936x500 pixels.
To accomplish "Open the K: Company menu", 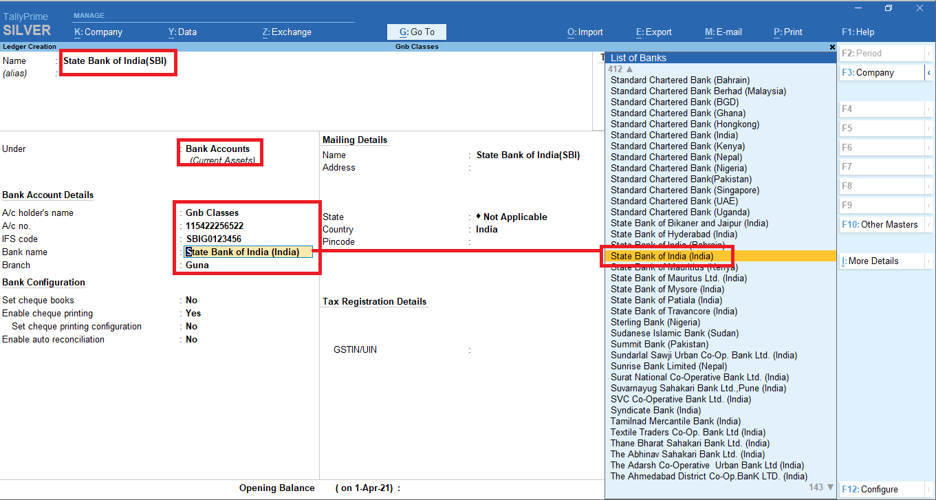I will [98, 32].
